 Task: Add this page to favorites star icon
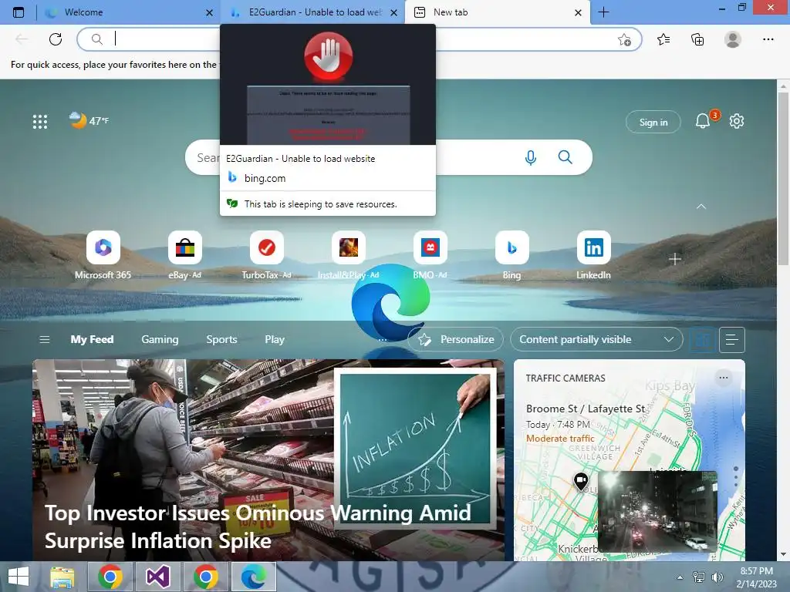pos(624,40)
